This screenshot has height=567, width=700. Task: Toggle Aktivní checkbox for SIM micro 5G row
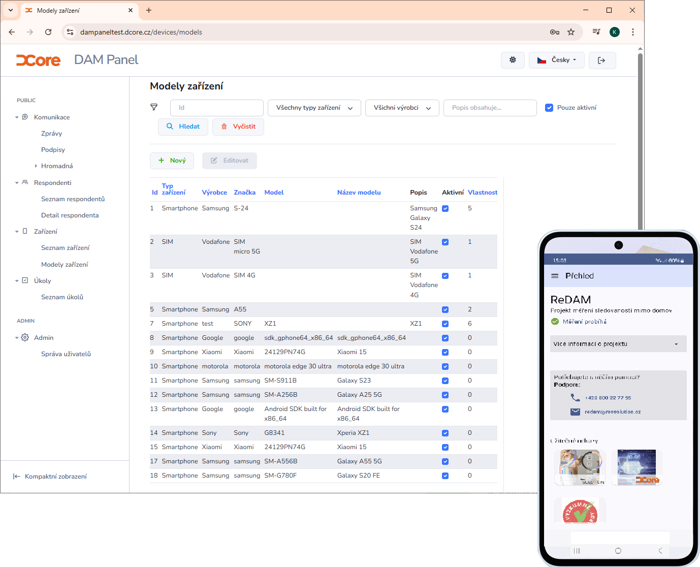coord(446,242)
